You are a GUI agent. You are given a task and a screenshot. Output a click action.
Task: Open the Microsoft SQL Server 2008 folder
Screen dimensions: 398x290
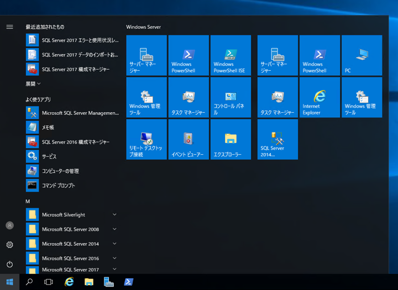pyautogui.click(x=72, y=229)
